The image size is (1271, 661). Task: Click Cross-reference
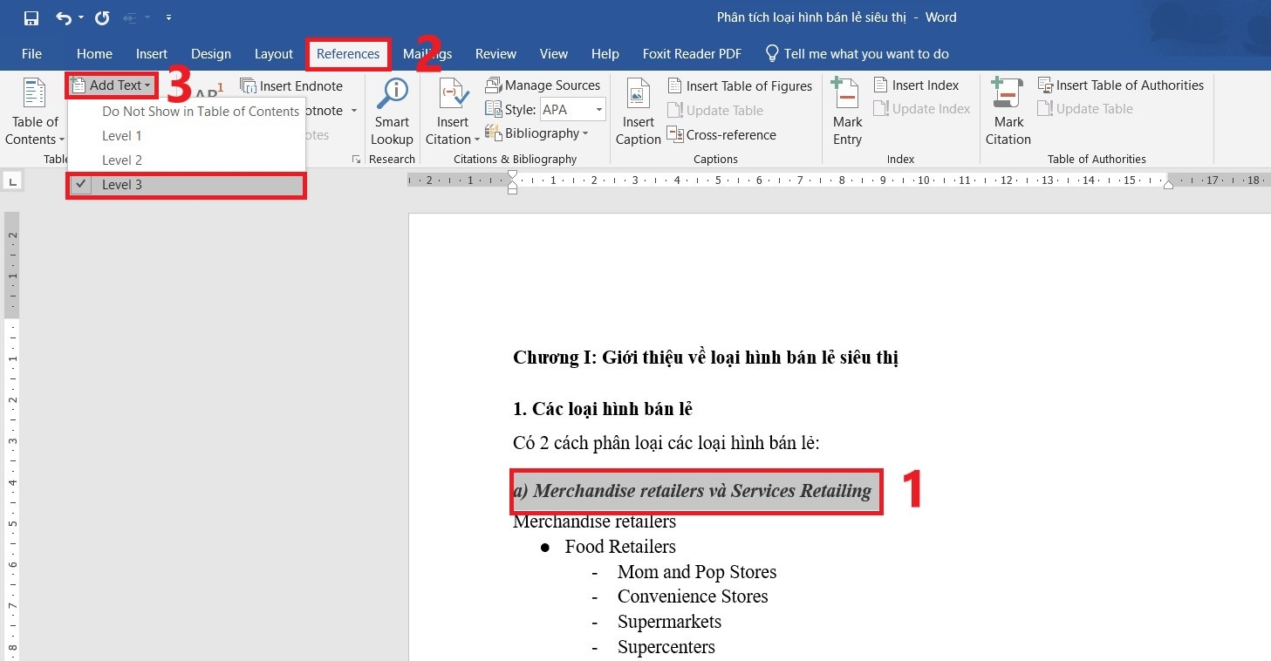721,134
